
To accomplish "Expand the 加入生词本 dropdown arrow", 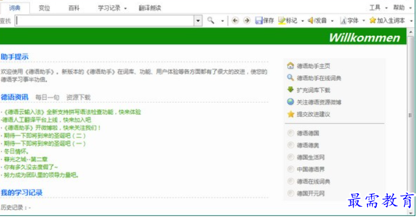I will tap(411, 21).
